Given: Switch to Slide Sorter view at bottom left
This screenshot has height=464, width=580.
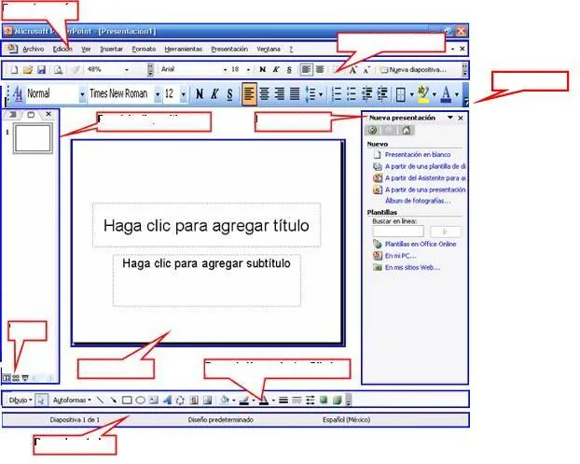Looking at the screenshot, I should 16,378.
